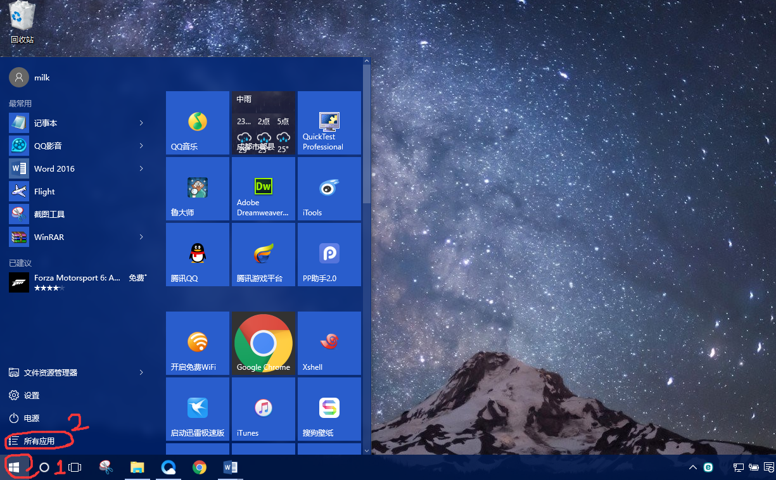
Task: Open the iTunes tile
Action: point(264,409)
